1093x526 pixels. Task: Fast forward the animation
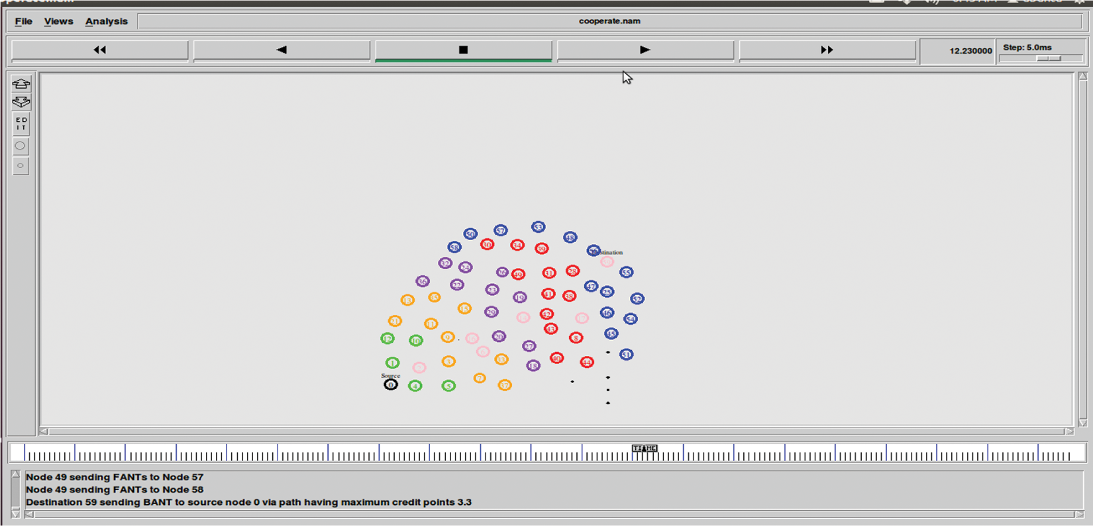coord(827,50)
